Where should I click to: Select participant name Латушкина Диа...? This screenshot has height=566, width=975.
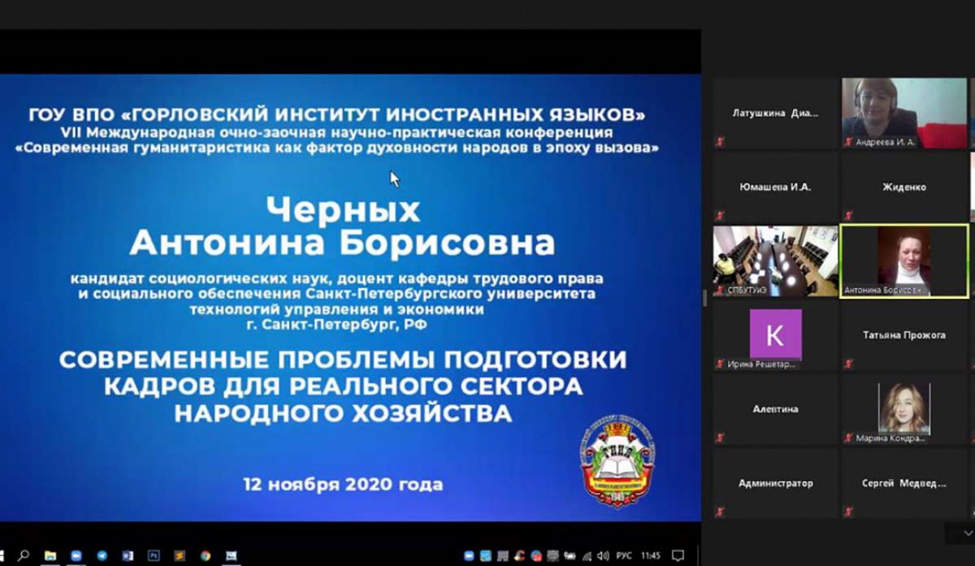click(x=775, y=114)
